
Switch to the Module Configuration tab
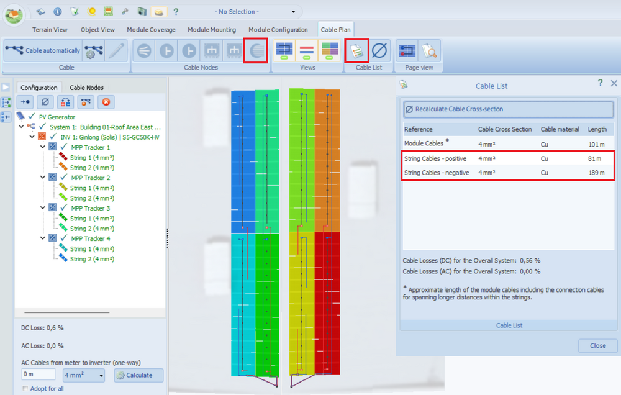click(278, 29)
